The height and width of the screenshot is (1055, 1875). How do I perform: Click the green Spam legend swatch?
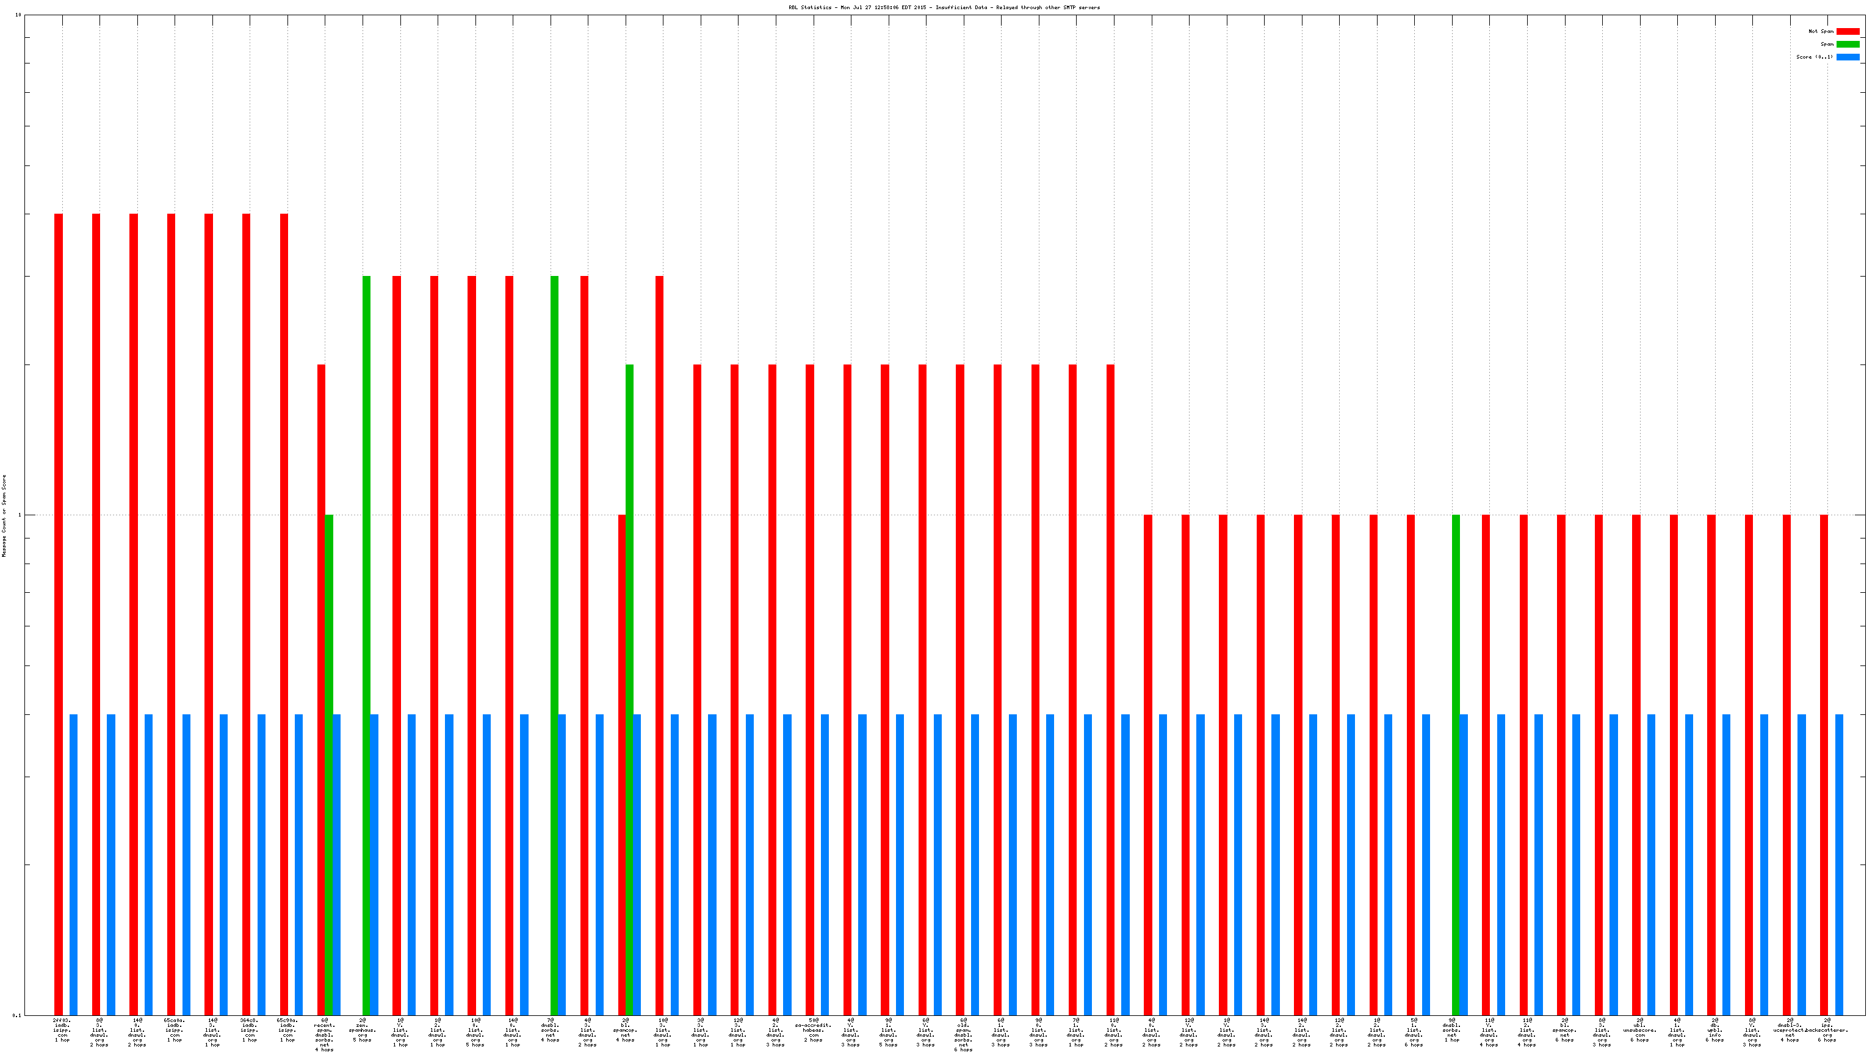tap(1848, 45)
